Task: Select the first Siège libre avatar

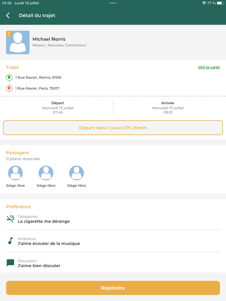Action: click(x=15, y=173)
